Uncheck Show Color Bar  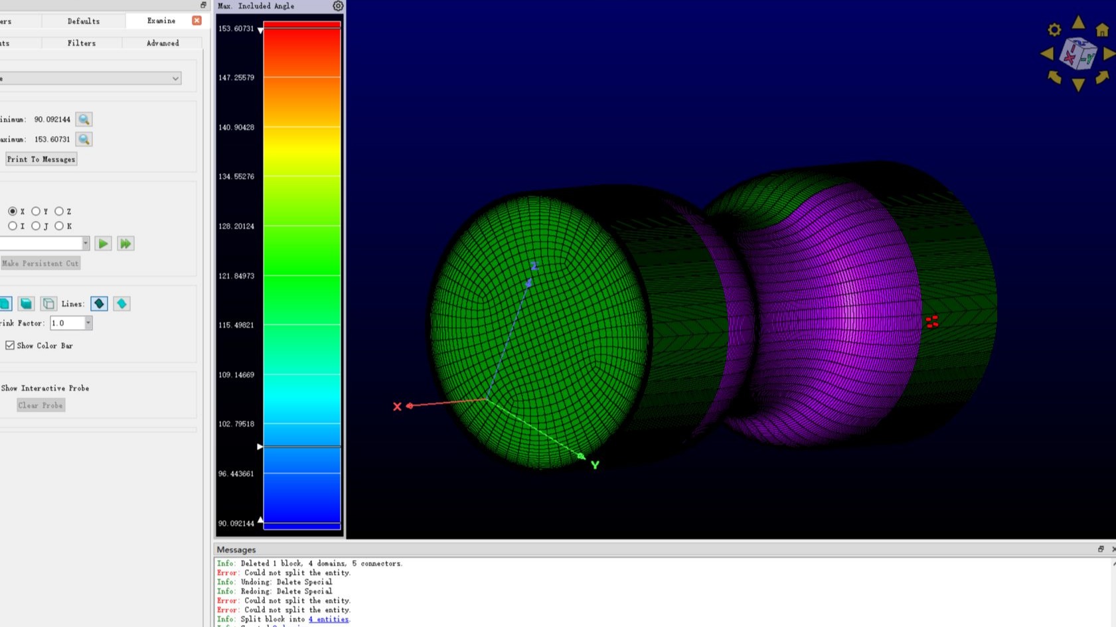point(10,345)
